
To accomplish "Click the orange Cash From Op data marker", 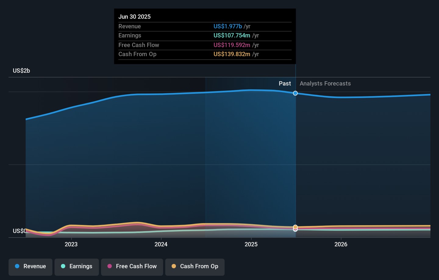I will coord(295,227).
